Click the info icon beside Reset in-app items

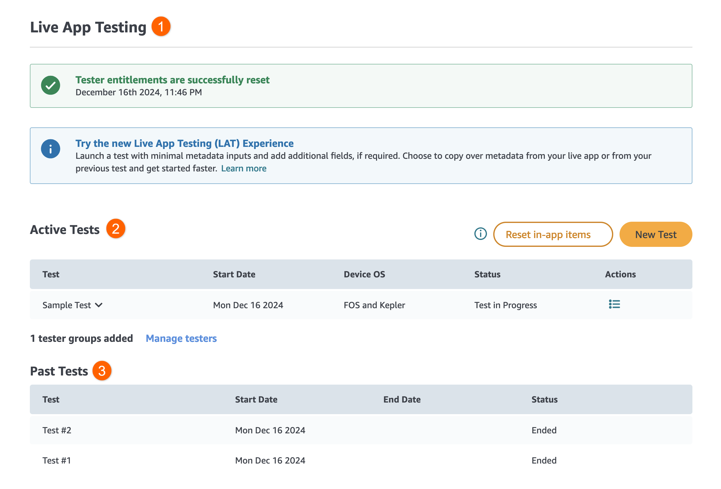click(x=480, y=234)
